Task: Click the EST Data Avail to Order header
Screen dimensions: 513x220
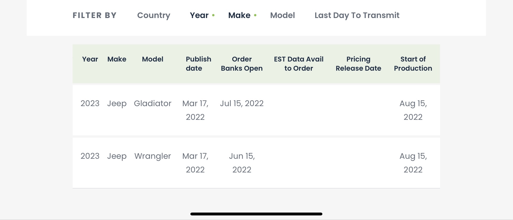Action: 299,64
